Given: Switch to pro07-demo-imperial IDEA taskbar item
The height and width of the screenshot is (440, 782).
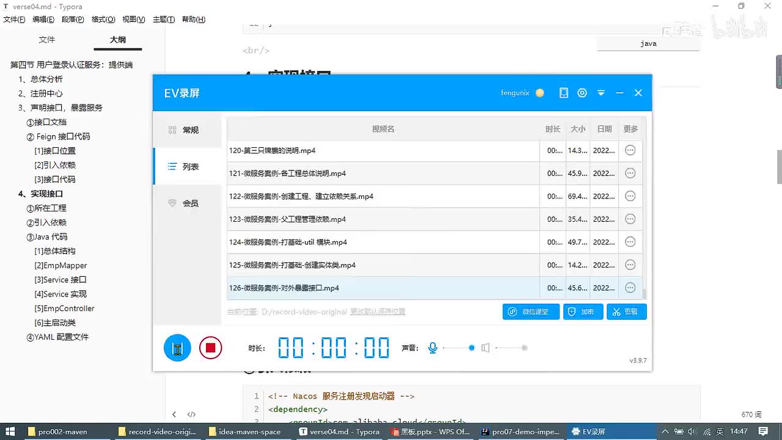Looking at the screenshot, I should [520, 431].
